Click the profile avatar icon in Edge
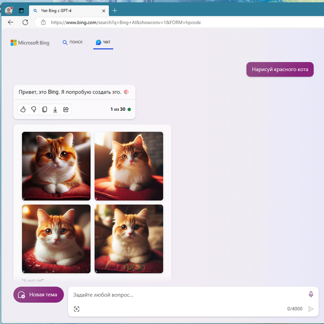This screenshot has height=324, width=324. [x=9, y=10]
